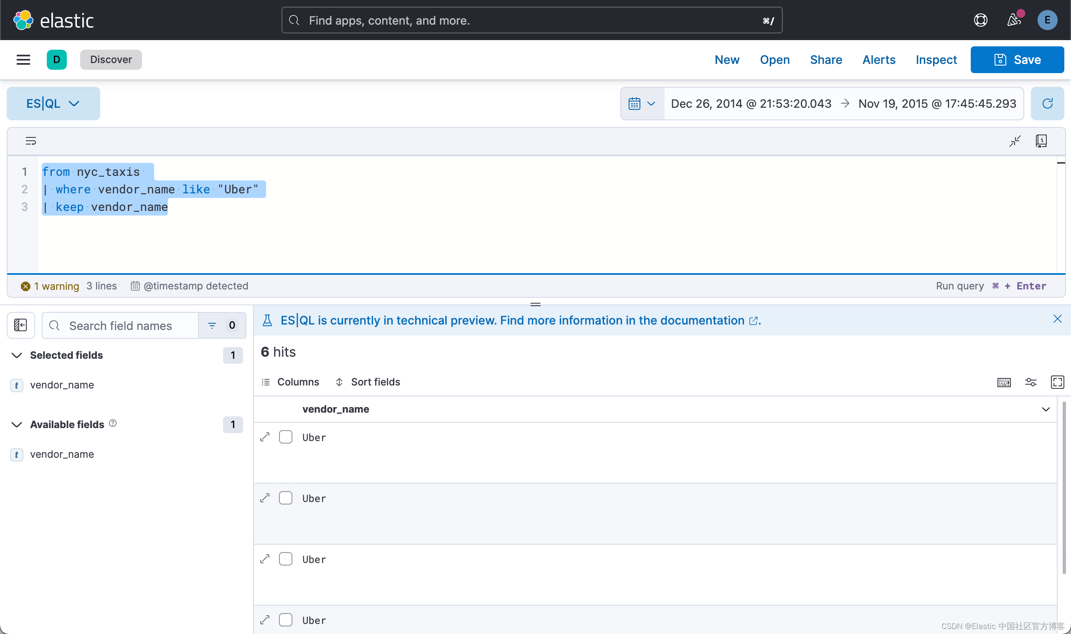Hide the fields sidebar with toggle icon
The height and width of the screenshot is (634, 1071).
(x=20, y=325)
